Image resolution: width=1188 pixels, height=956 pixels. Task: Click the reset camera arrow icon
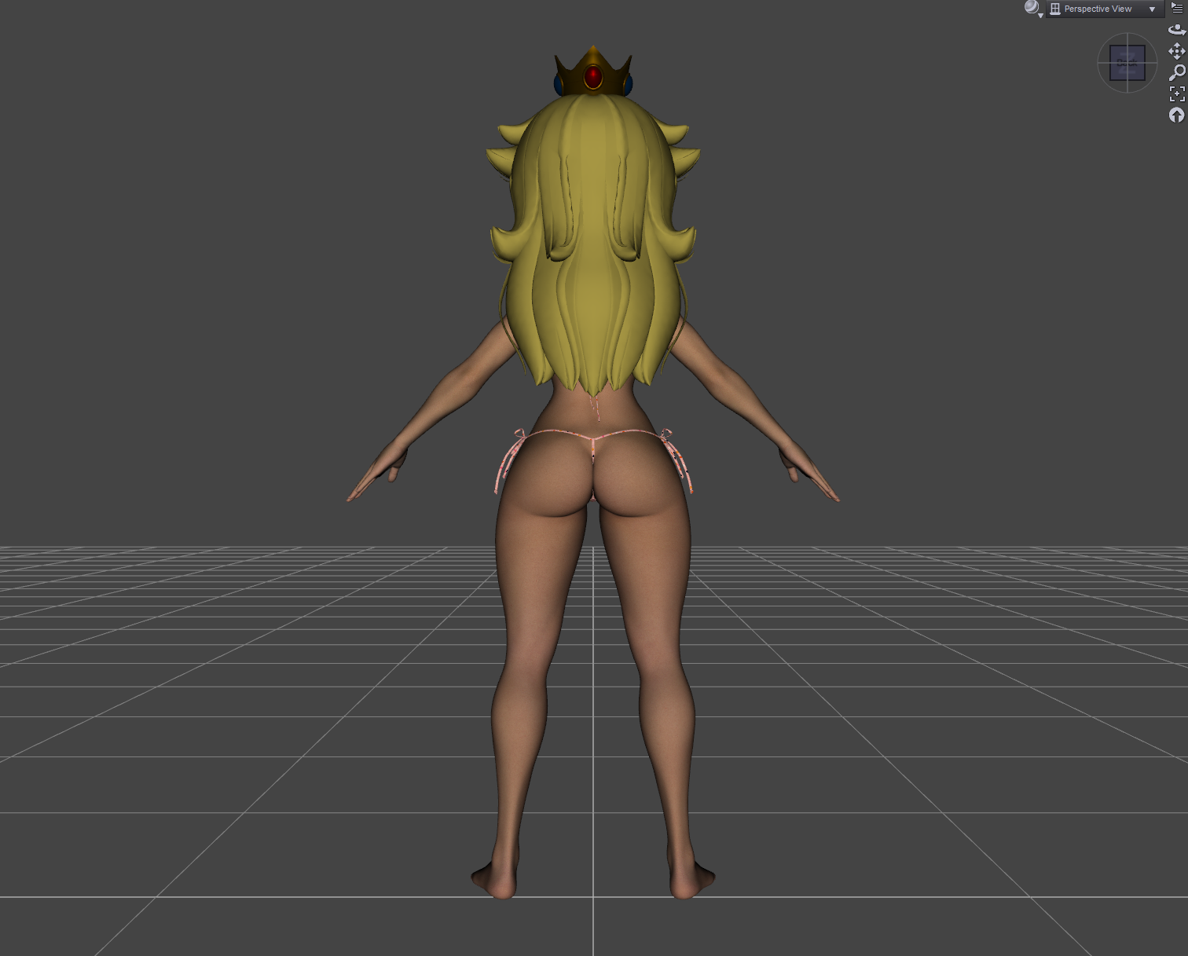1176,115
